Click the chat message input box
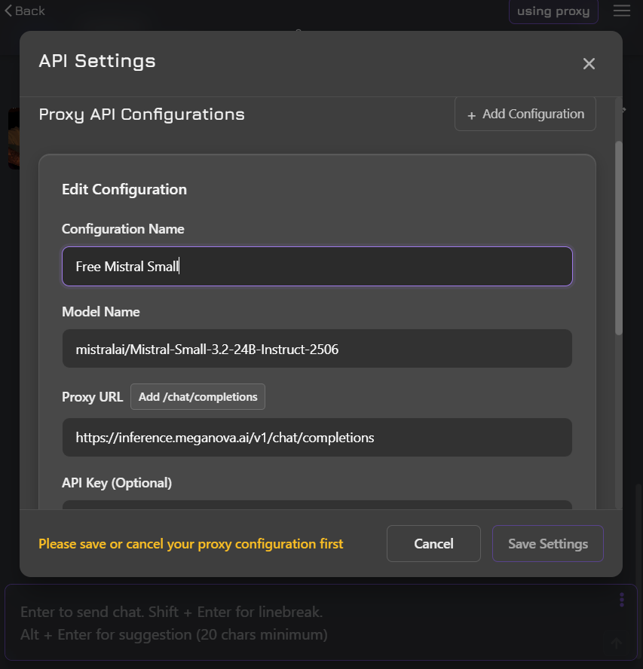This screenshot has width=643, height=669. coord(302,623)
